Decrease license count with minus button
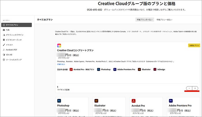The width and height of the screenshot is (202, 117). [189, 88]
